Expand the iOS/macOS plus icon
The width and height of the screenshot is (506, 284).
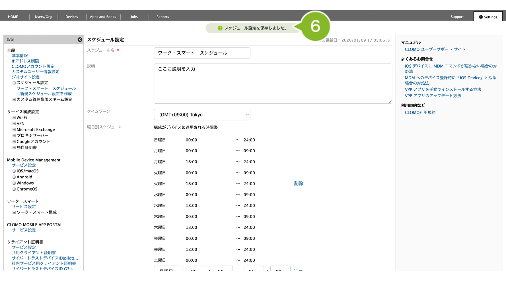coord(14,171)
